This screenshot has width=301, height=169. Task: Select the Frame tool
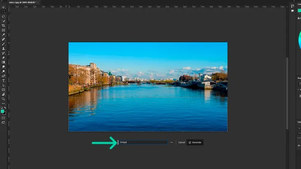[3, 30]
